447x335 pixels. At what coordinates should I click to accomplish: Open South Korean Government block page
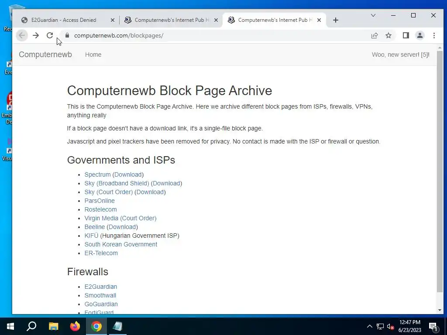click(121, 244)
